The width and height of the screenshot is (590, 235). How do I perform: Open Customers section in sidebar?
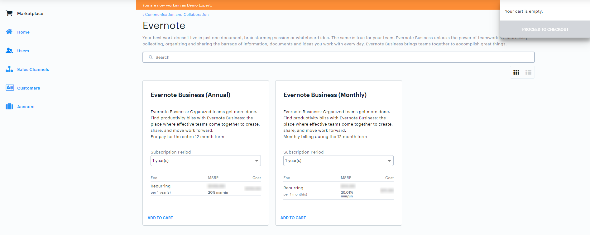pos(29,88)
